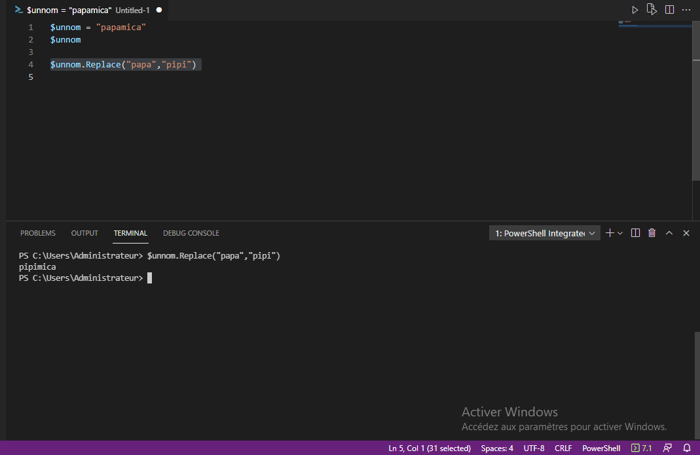Change the PowerShell language mode in status bar
Screen dimensions: 700x455
600,448
